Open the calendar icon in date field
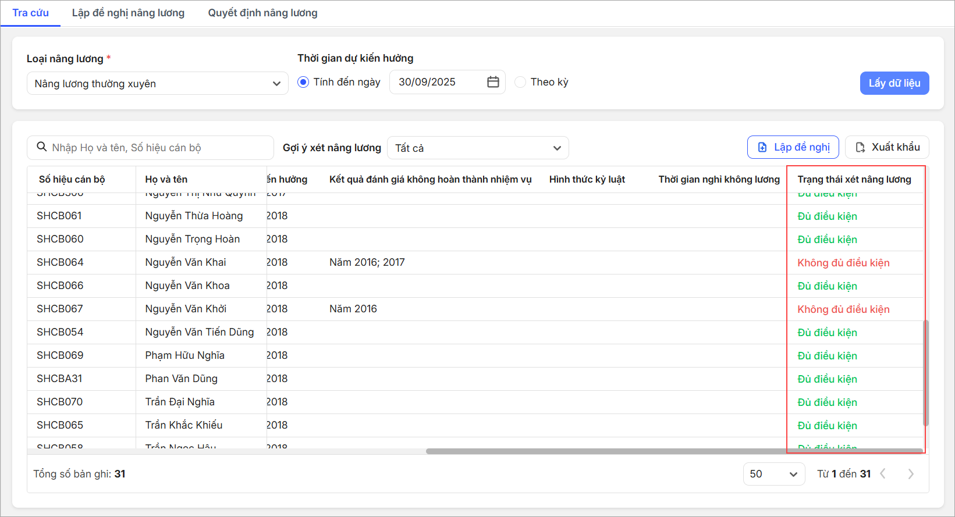Viewport: 955px width, 517px height. [493, 82]
